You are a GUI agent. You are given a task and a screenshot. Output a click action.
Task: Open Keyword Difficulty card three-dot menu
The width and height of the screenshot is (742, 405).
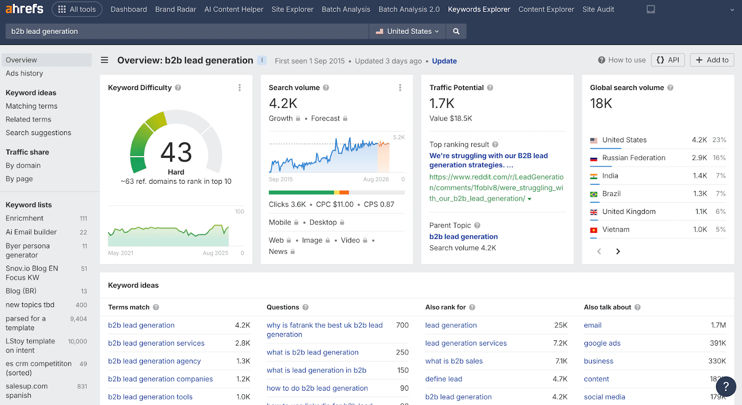click(x=239, y=88)
